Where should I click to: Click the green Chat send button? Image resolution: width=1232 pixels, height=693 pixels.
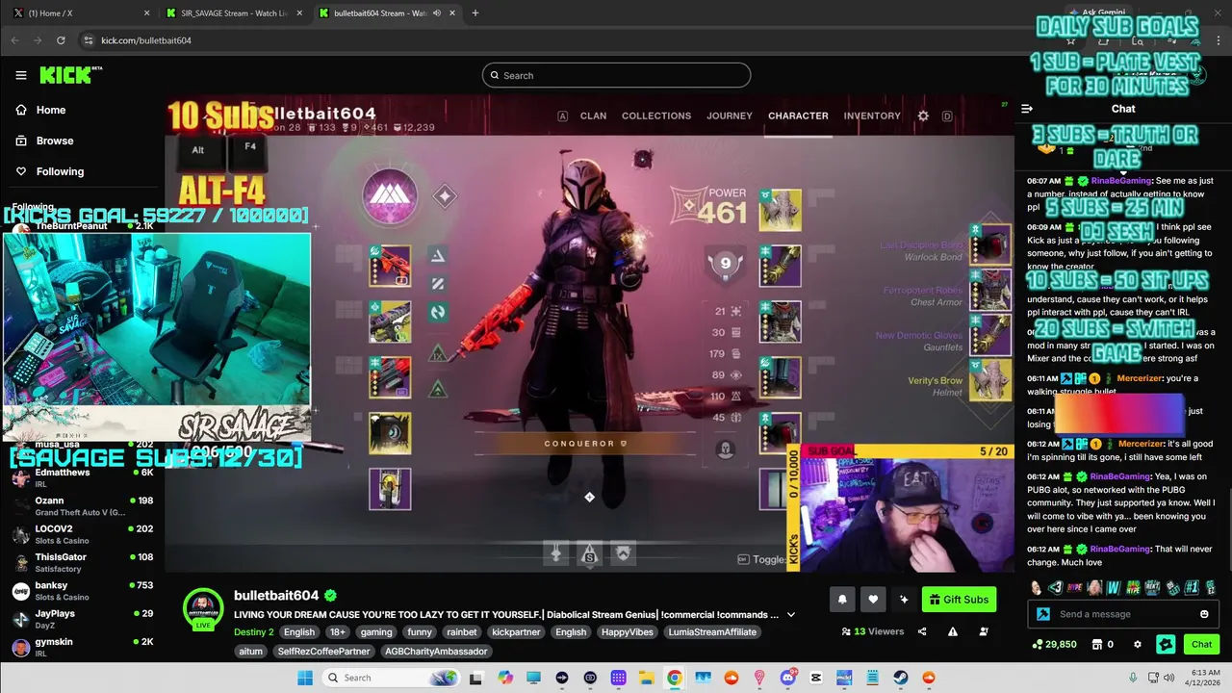1201,644
